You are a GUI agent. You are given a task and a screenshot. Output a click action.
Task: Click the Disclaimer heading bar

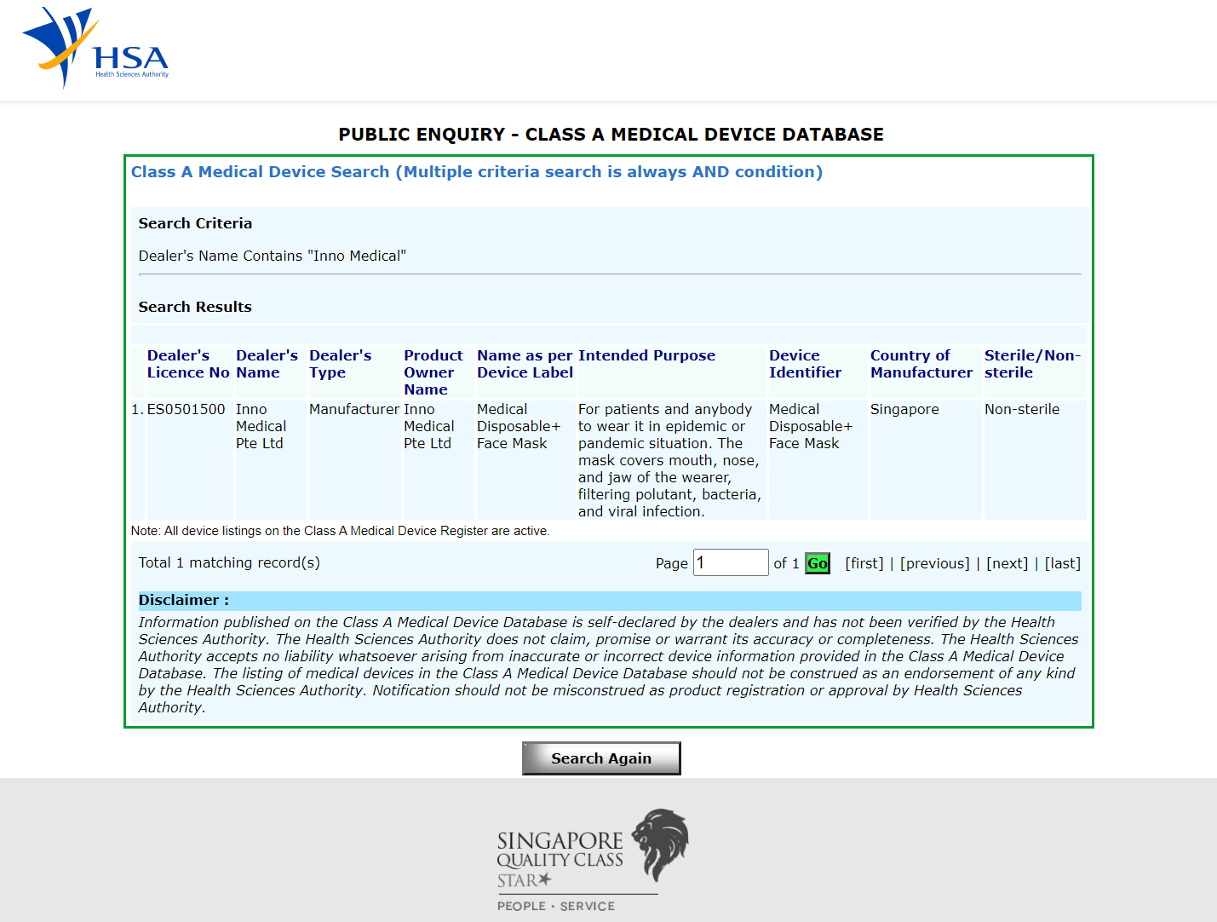point(609,601)
